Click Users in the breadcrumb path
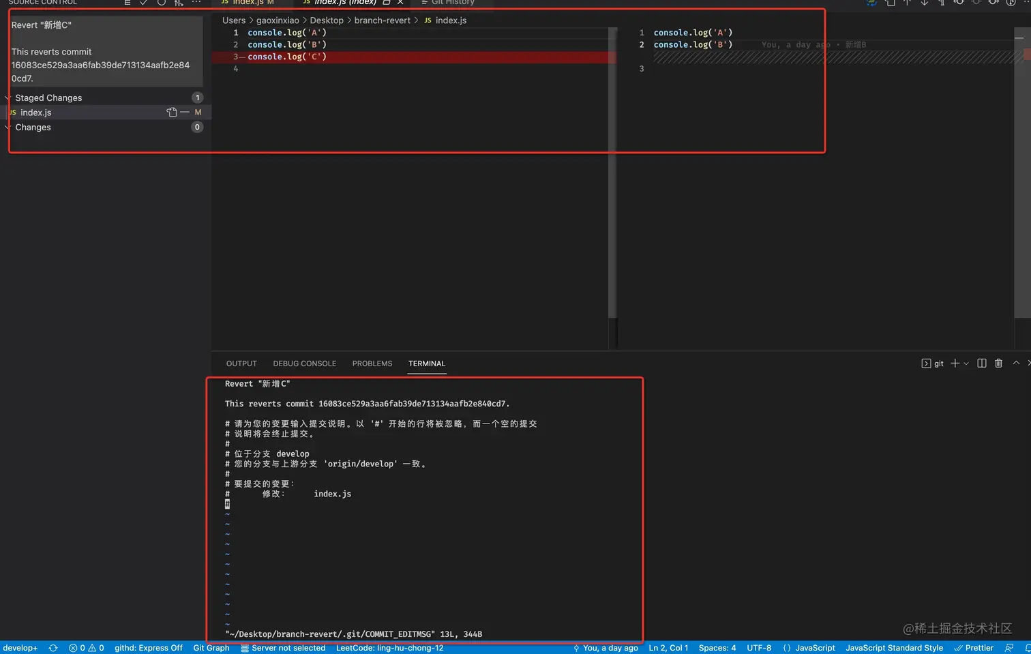Screen dimensions: 1031x654 234,20
